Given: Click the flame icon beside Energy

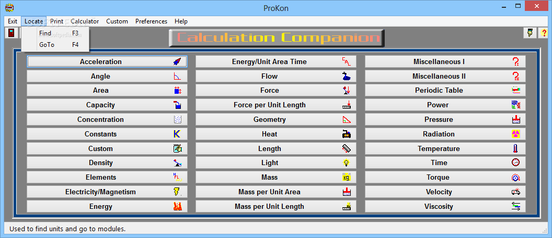Looking at the screenshot, I should point(177,206).
